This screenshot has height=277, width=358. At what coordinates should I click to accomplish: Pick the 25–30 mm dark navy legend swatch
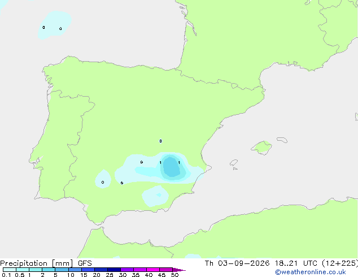pyautogui.click(x=114, y=270)
